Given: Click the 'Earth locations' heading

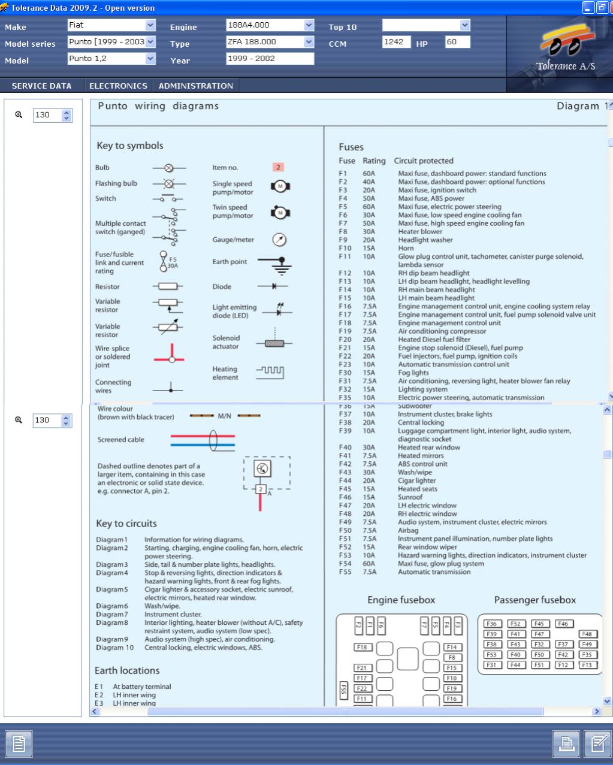Looking at the screenshot, I should pos(127,670).
